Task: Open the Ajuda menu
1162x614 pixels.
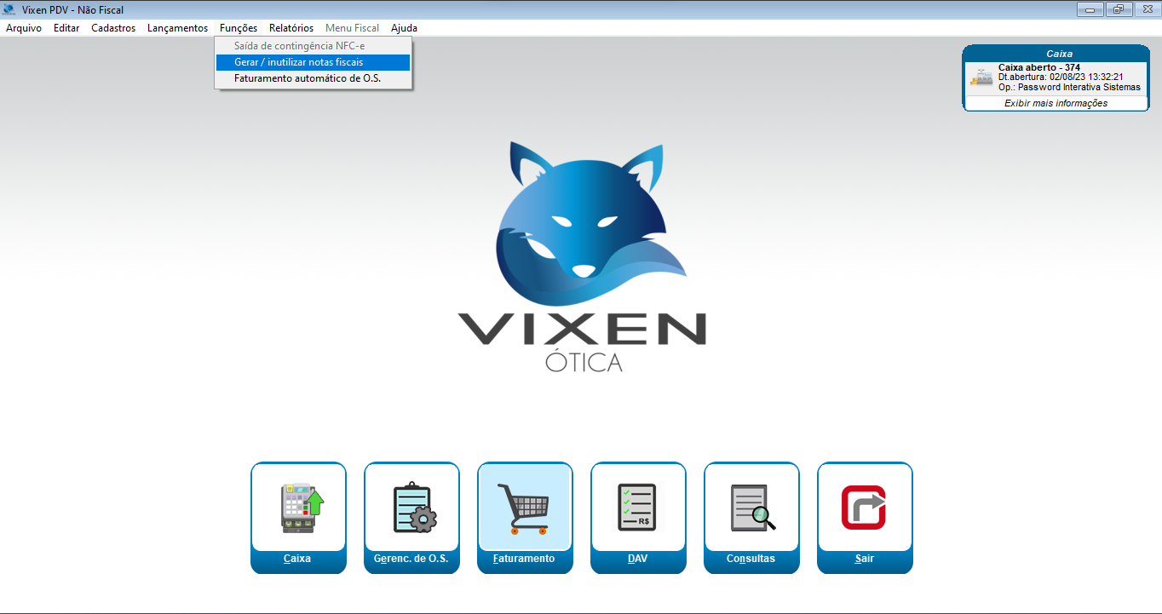Action: pyautogui.click(x=404, y=28)
